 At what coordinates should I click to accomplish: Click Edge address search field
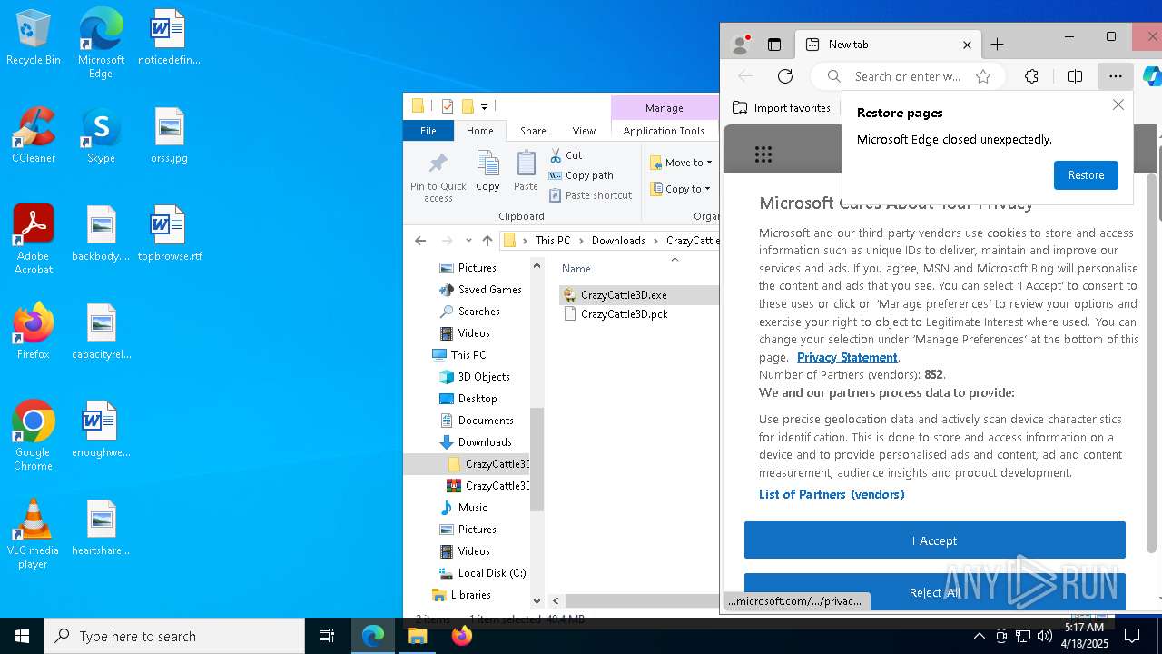[907, 76]
